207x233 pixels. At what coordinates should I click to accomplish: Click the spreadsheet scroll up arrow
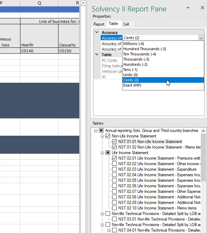pyautogui.click(x=83, y=3)
